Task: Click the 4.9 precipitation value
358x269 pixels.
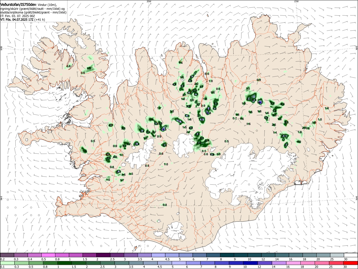Action: 190,81
